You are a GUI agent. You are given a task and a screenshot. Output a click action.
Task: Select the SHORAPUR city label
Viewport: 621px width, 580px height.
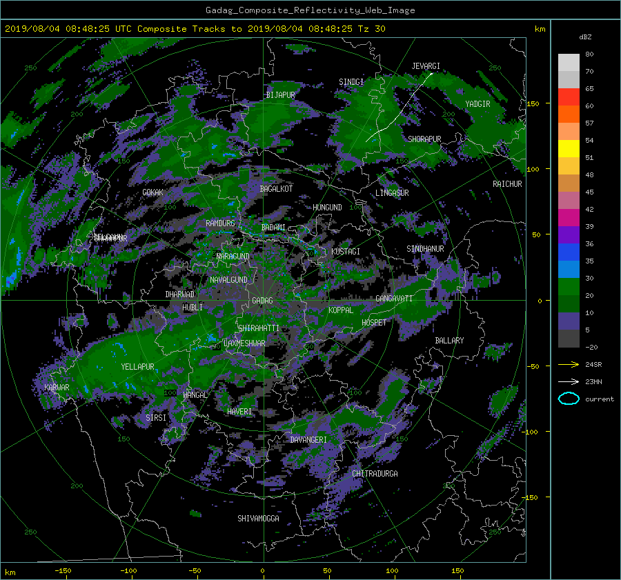pos(424,139)
